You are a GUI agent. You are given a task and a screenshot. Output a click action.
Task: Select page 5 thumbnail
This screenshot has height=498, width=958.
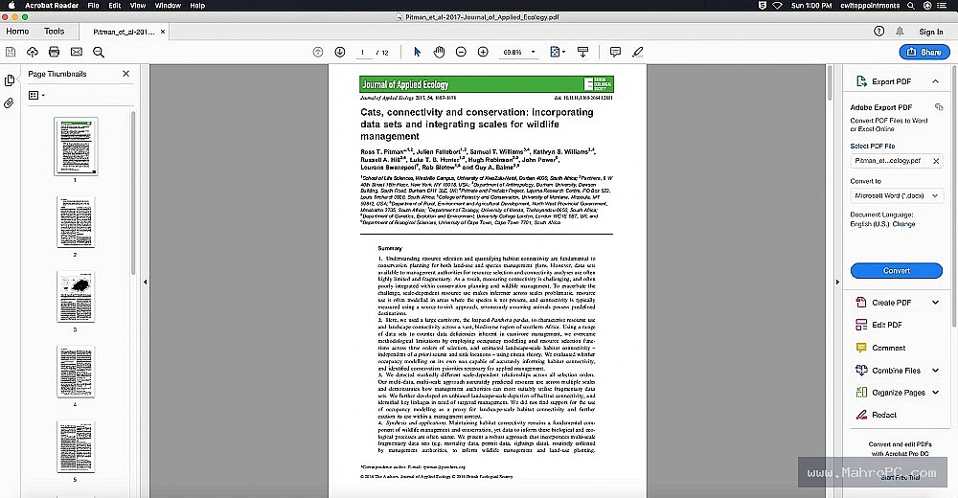[75, 446]
